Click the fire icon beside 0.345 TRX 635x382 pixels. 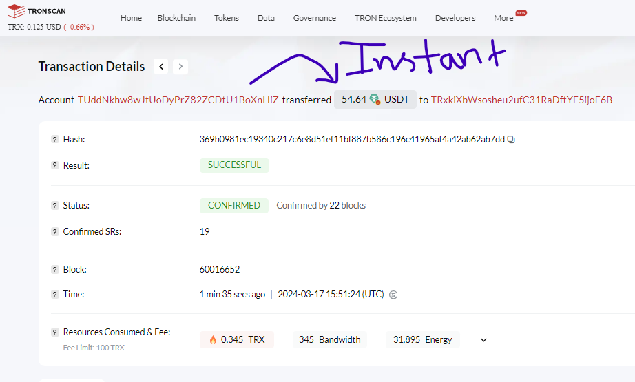(x=213, y=339)
